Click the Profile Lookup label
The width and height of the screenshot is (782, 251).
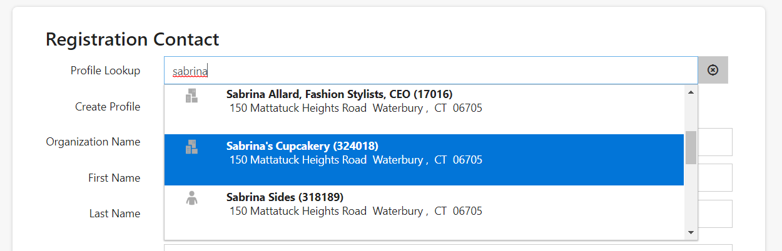point(105,71)
